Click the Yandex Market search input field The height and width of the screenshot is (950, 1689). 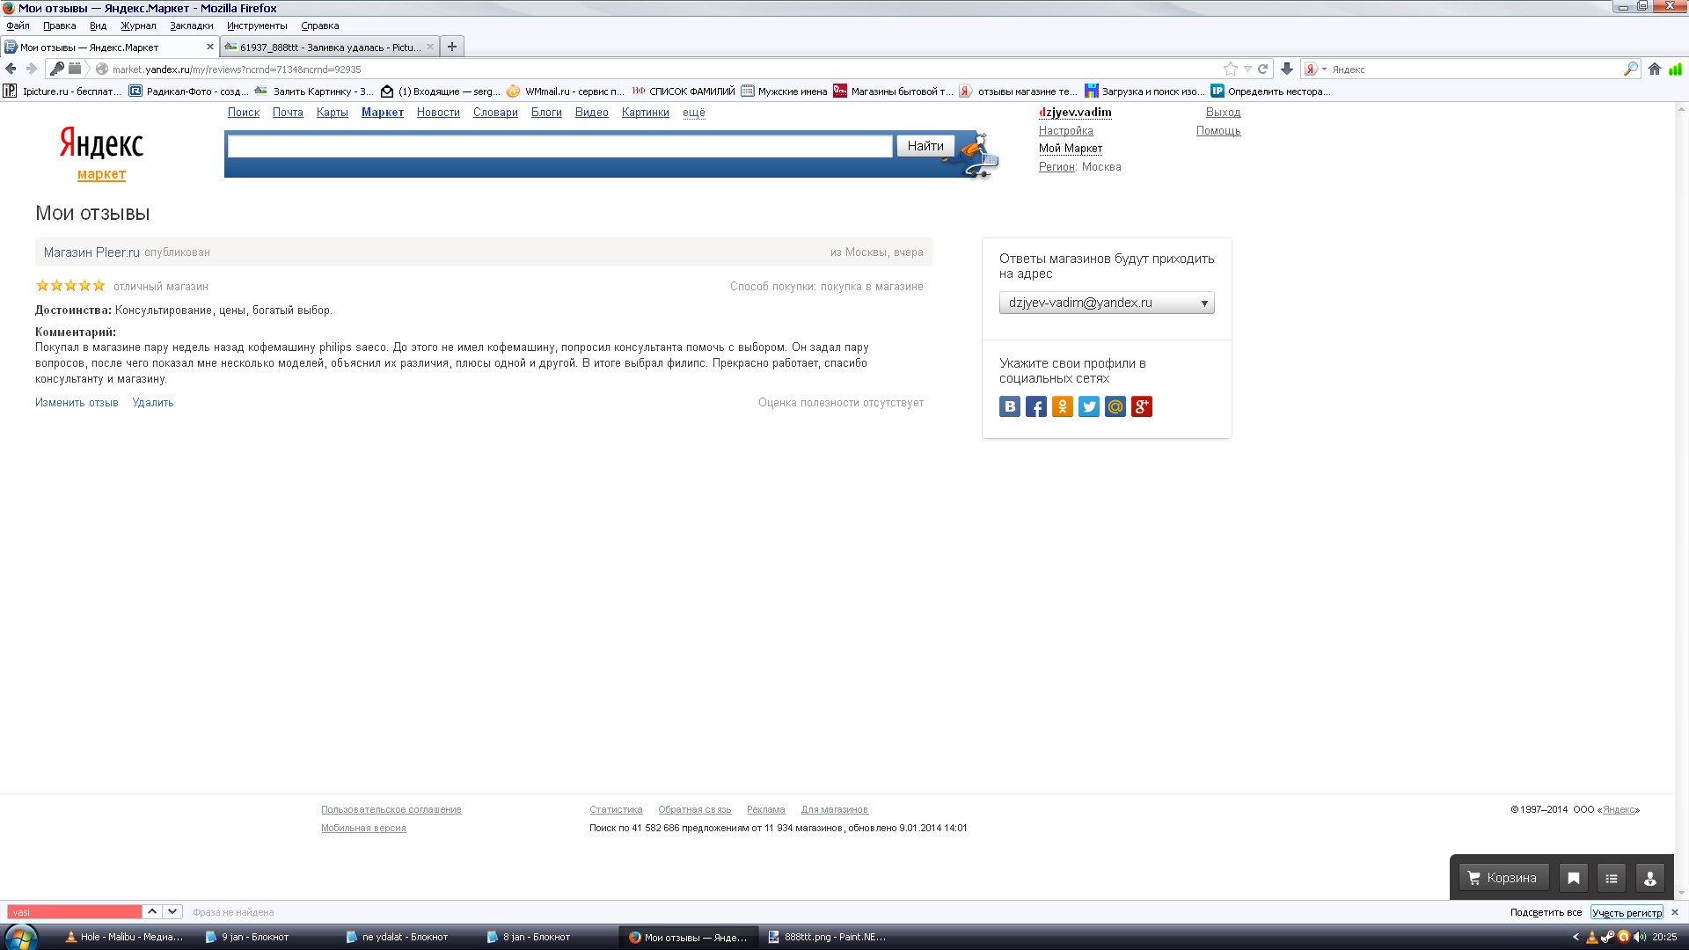pyautogui.click(x=559, y=147)
